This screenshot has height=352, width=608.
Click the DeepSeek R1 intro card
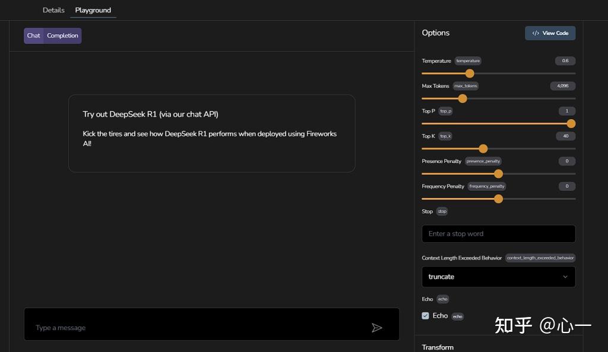coord(211,133)
